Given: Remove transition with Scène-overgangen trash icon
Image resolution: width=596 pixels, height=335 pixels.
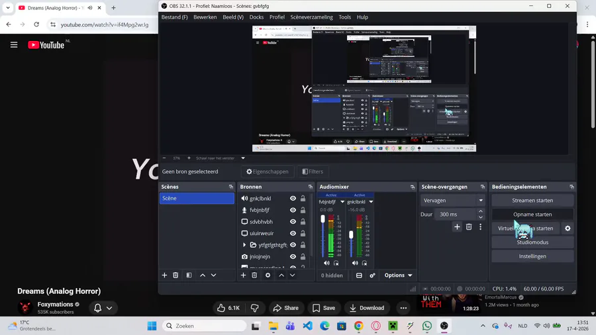Looking at the screenshot, I should [x=469, y=226].
